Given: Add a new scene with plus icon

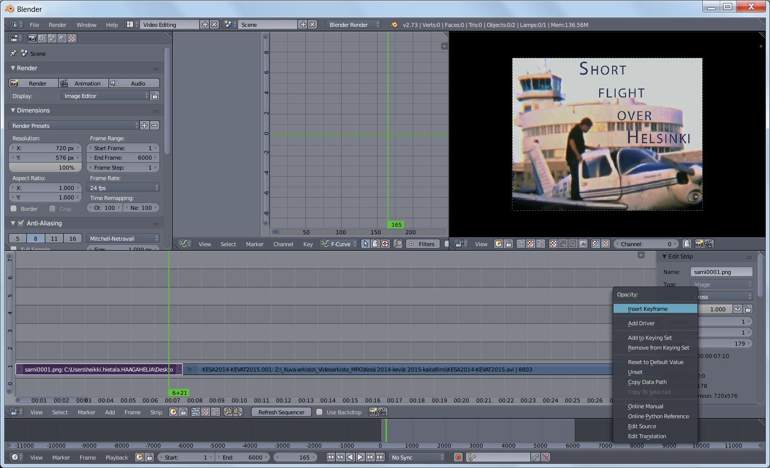Looking at the screenshot, I should click(x=303, y=24).
